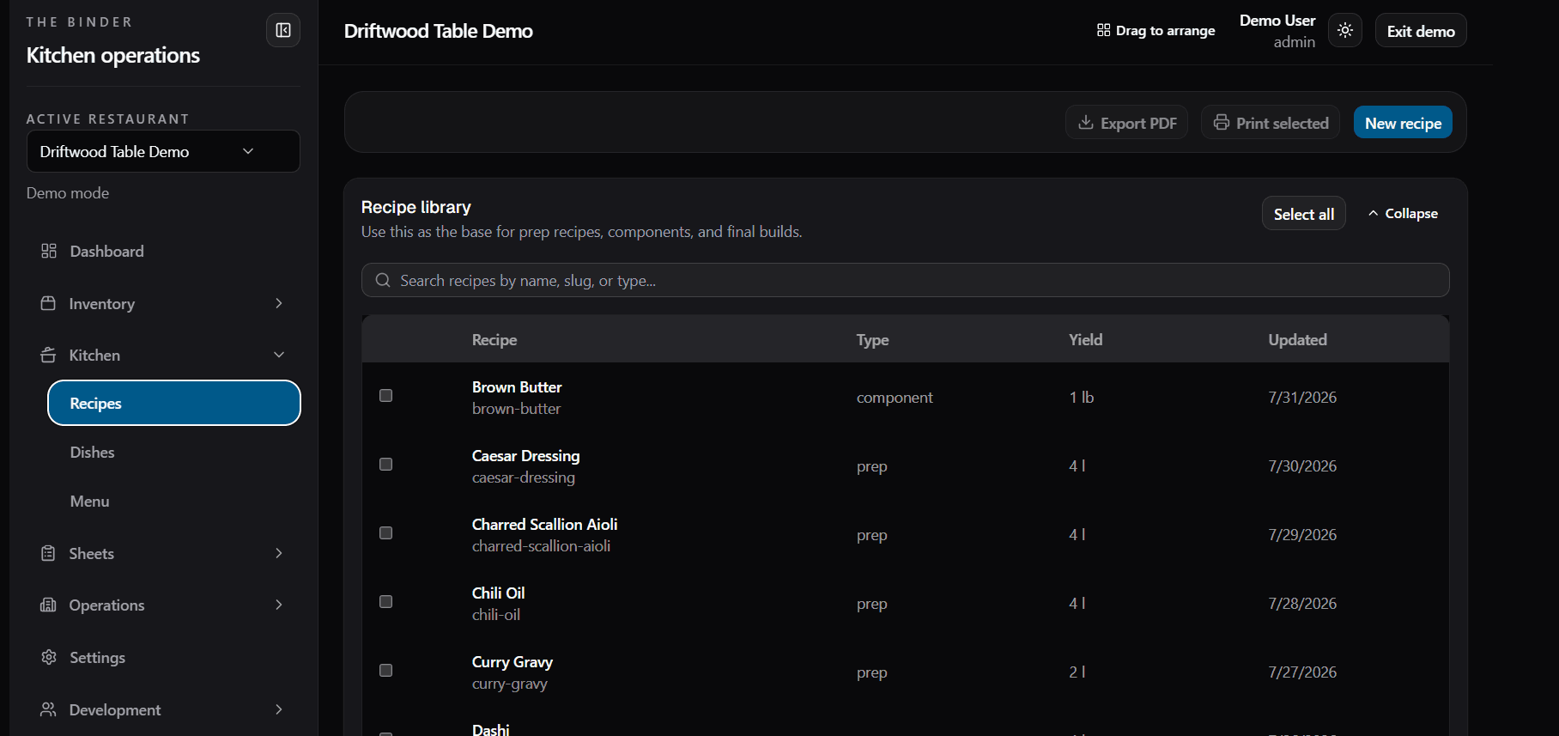Open the Driftwood Table Demo restaurant dropdown
The image size is (1559, 736).
163,151
